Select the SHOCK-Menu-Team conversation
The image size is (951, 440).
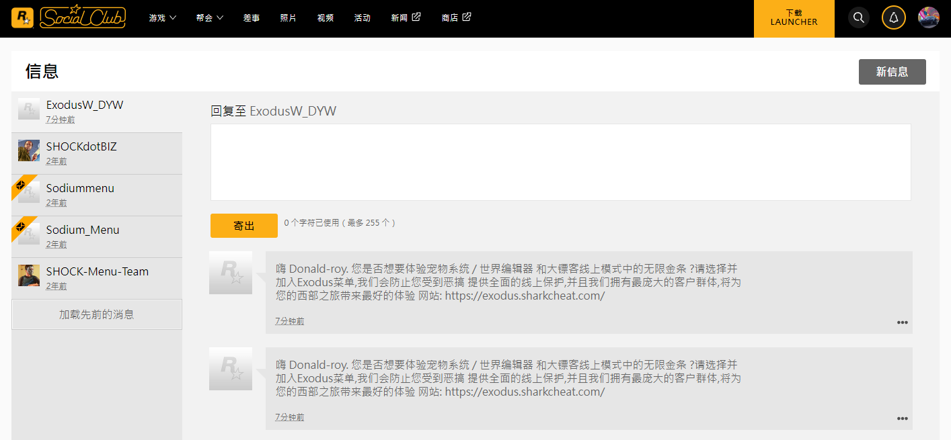pyautogui.click(x=97, y=279)
